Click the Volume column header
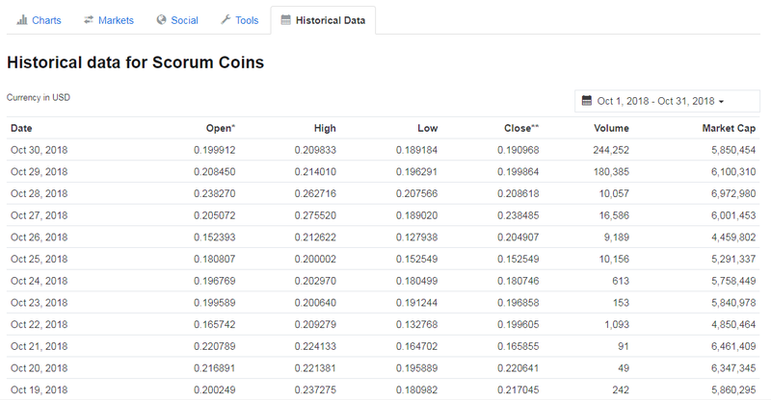 611,128
